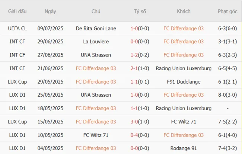Click Racing Union Luxemburg in the 18/05/2025 row
242x154 pixels.
tap(184, 108)
